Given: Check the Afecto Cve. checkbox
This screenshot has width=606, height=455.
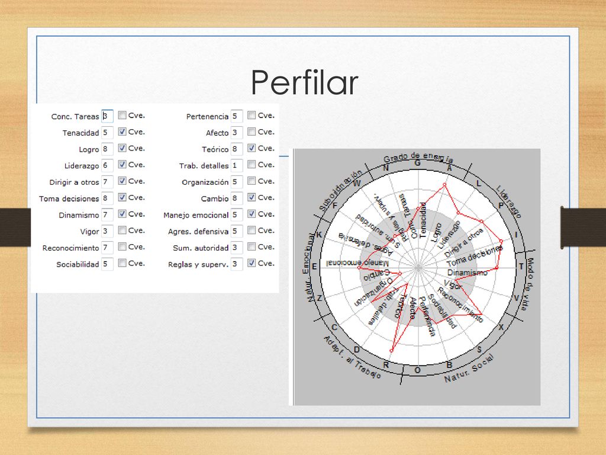Looking at the screenshot, I should [252, 132].
